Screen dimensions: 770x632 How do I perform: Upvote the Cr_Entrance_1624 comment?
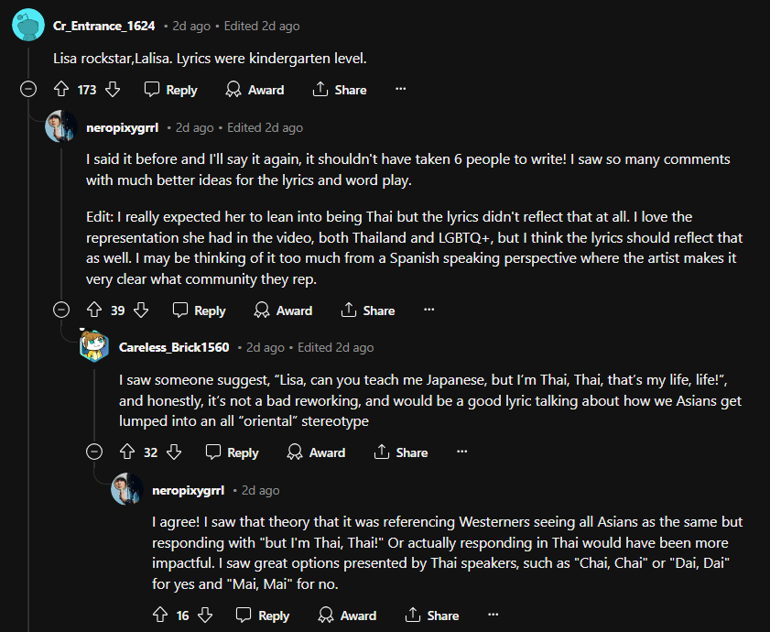pos(61,90)
